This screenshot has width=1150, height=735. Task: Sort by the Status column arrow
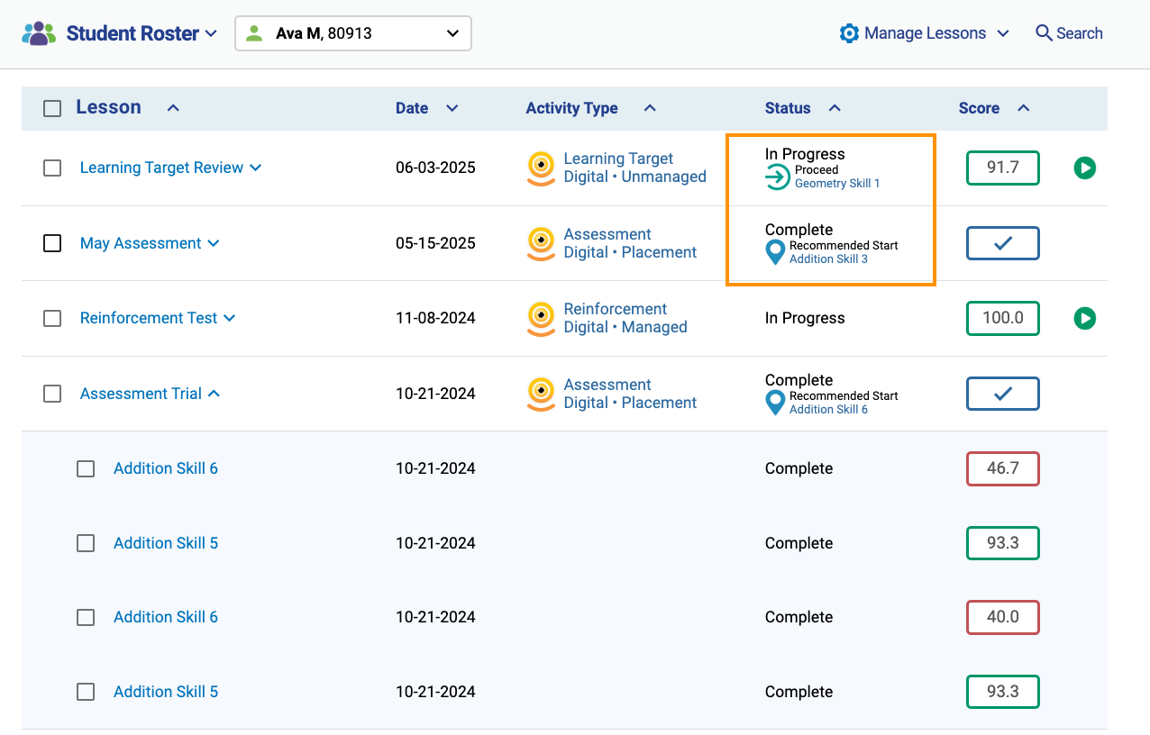pyautogui.click(x=835, y=108)
